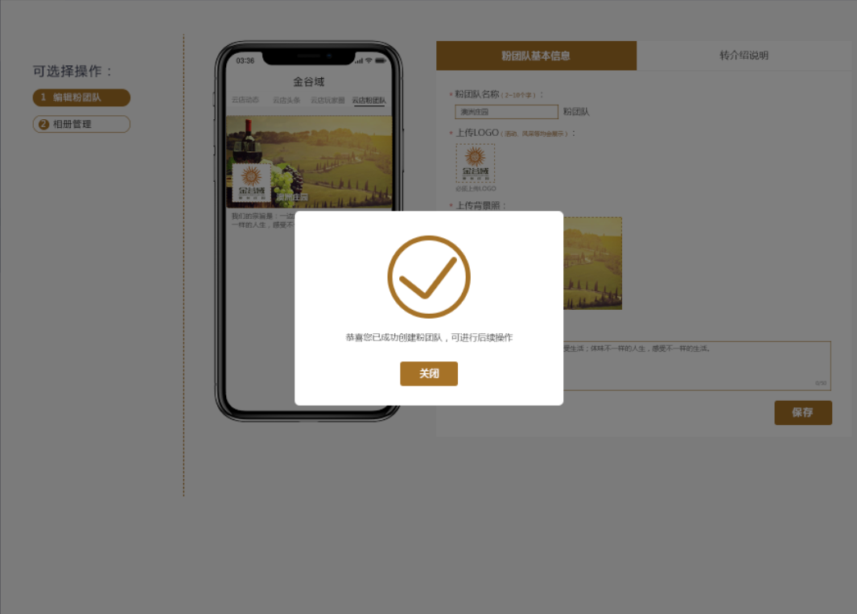Click the large checkmark success icon

(428, 277)
